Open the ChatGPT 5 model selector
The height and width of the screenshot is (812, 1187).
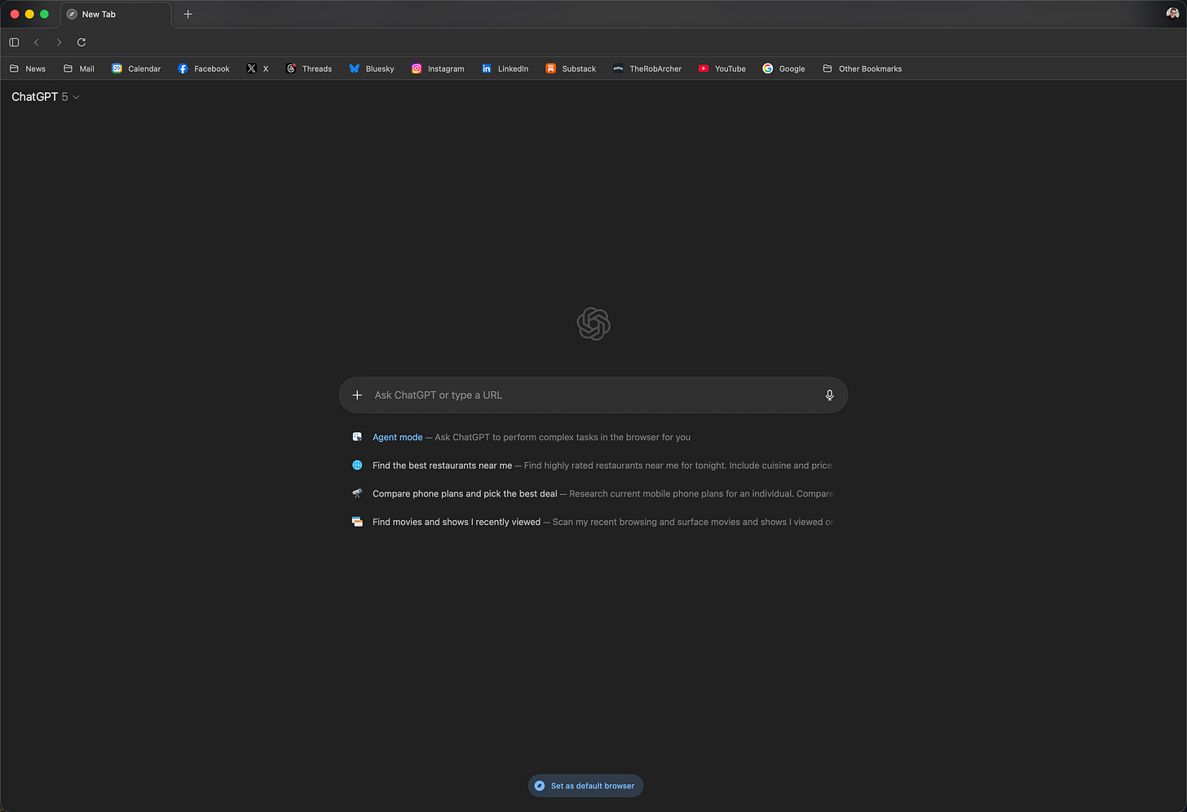pyautogui.click(x=46, y=96)
